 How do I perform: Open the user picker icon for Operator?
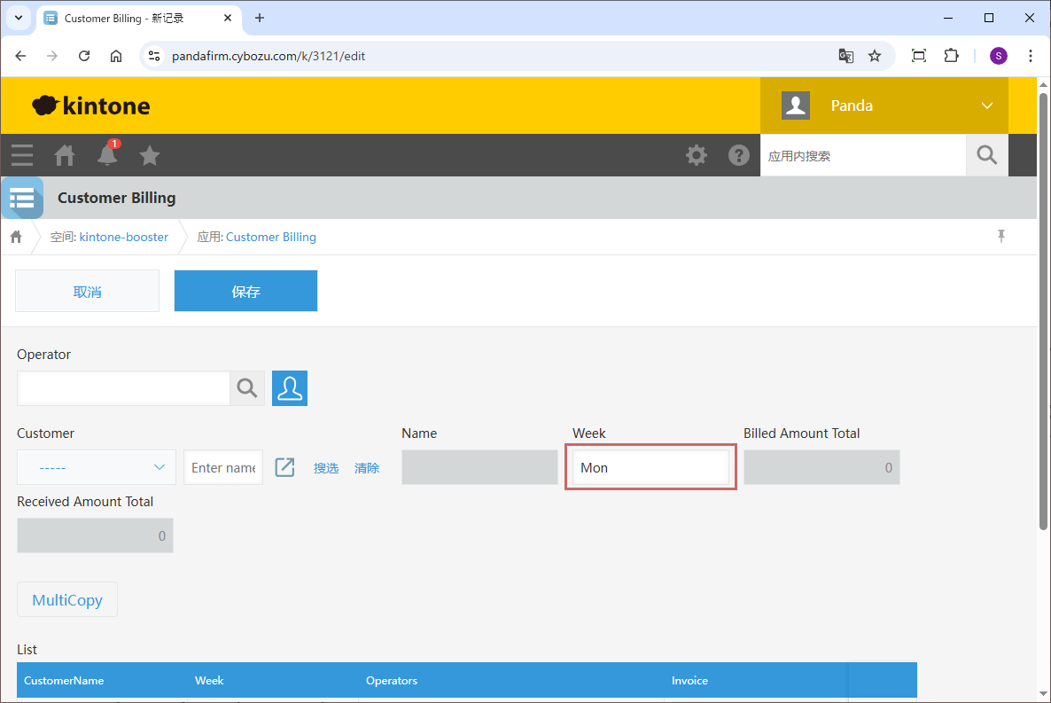pyautogui.click(x=289, y=388)
